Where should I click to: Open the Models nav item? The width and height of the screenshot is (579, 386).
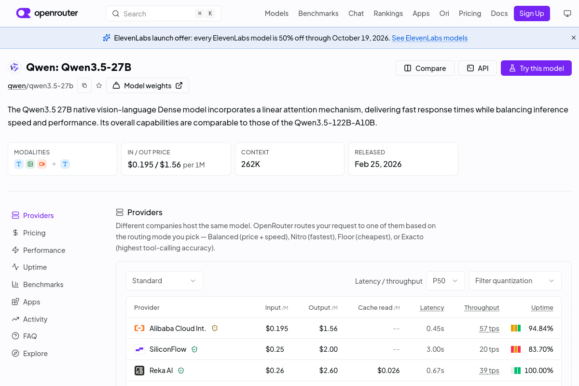pyautogui.click(x=276, y=14)
